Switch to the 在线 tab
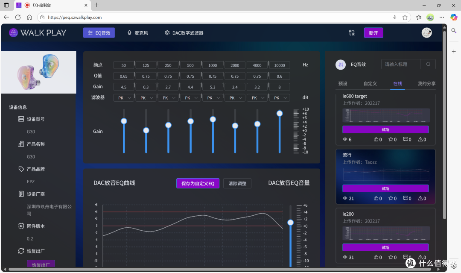Image resolution: width=461 pixels, height=273 pixels. point(397,84)
